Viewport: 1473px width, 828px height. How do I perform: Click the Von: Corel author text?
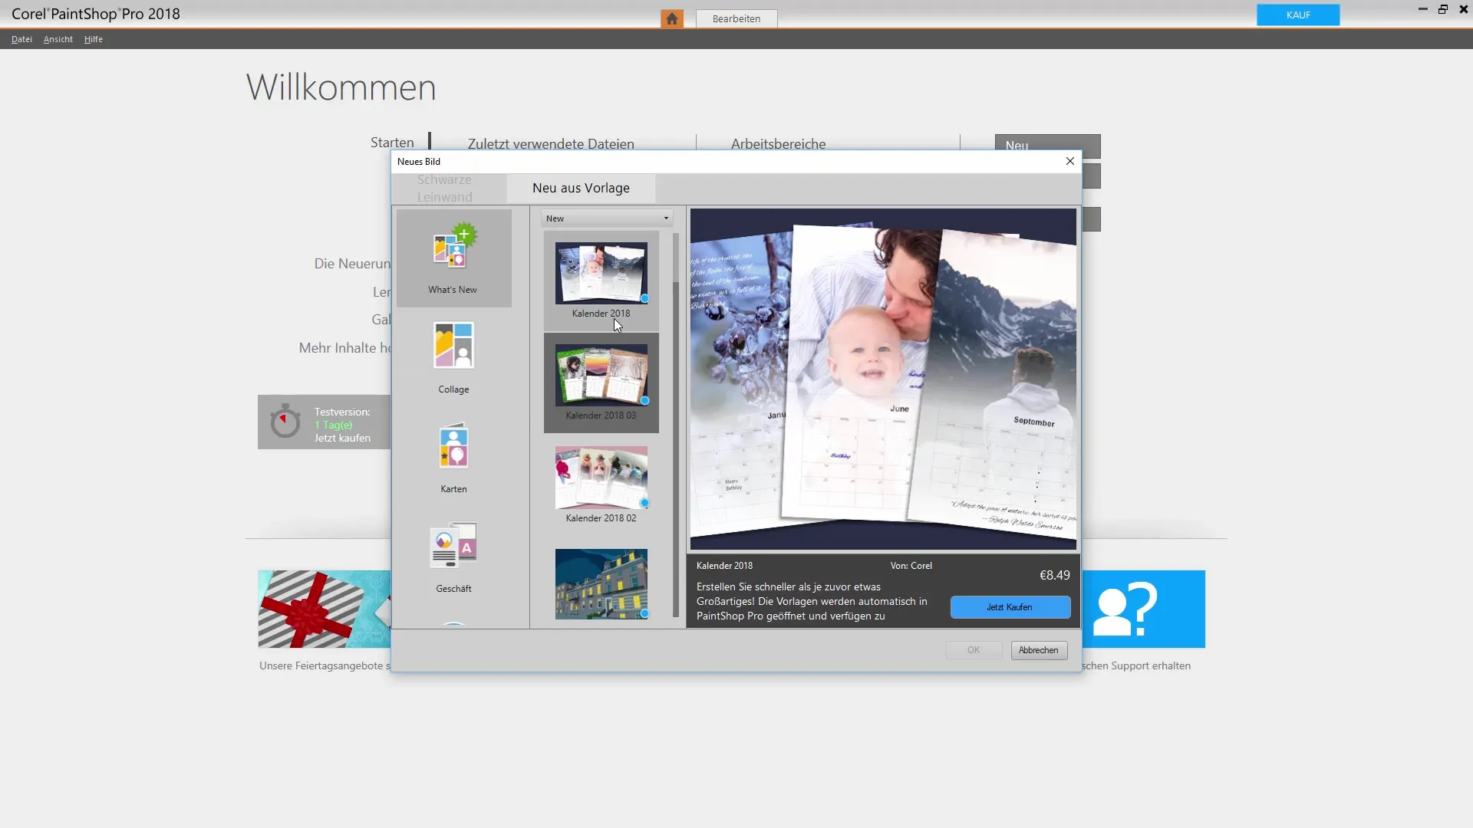pos(911,566)
